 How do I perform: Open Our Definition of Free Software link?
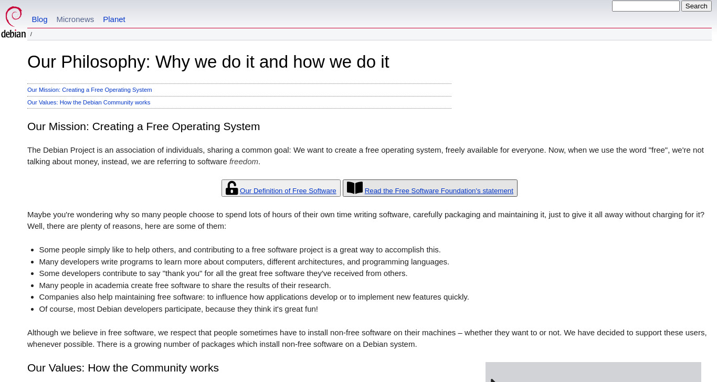[x=288, y=191]
